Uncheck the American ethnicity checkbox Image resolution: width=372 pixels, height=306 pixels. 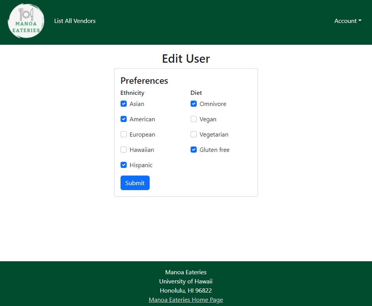pyautogui.click(x=124, y=119)
